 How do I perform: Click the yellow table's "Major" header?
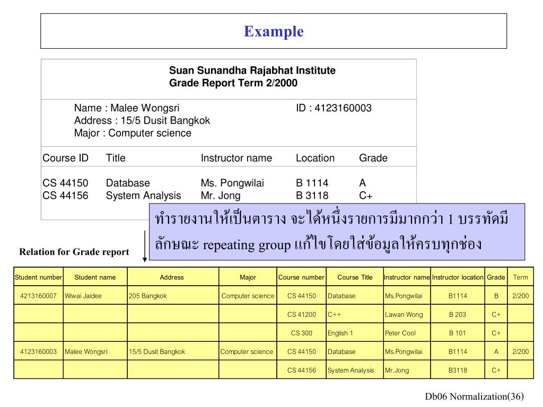(248, 277)
